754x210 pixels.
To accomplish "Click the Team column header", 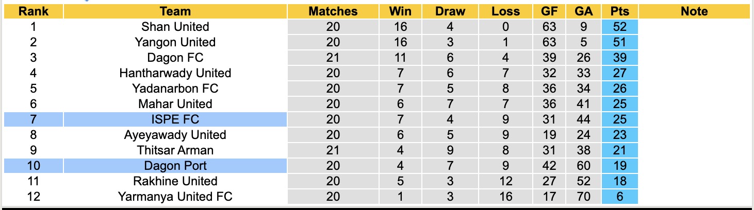I will click(175, 11).
